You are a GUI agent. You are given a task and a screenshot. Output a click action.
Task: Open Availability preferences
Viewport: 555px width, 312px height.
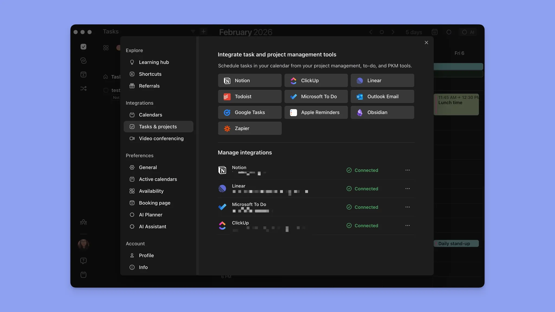click(158, 191)
